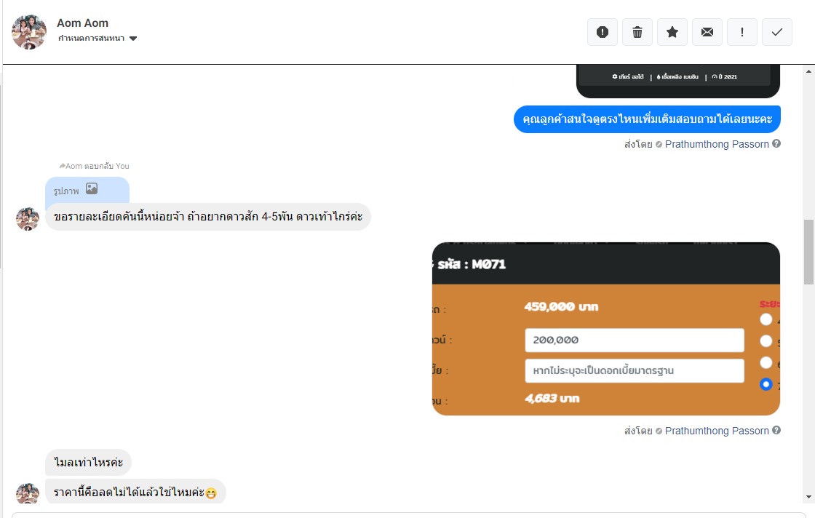Image resolution: width=815 pixels, height=518 pixels.
Task: Click the plain exclamation mark button
Action: [x=742, y=32]
